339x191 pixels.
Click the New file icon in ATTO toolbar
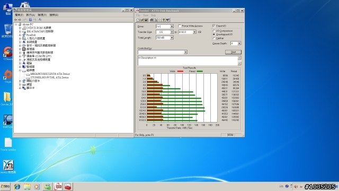point(138,20)
